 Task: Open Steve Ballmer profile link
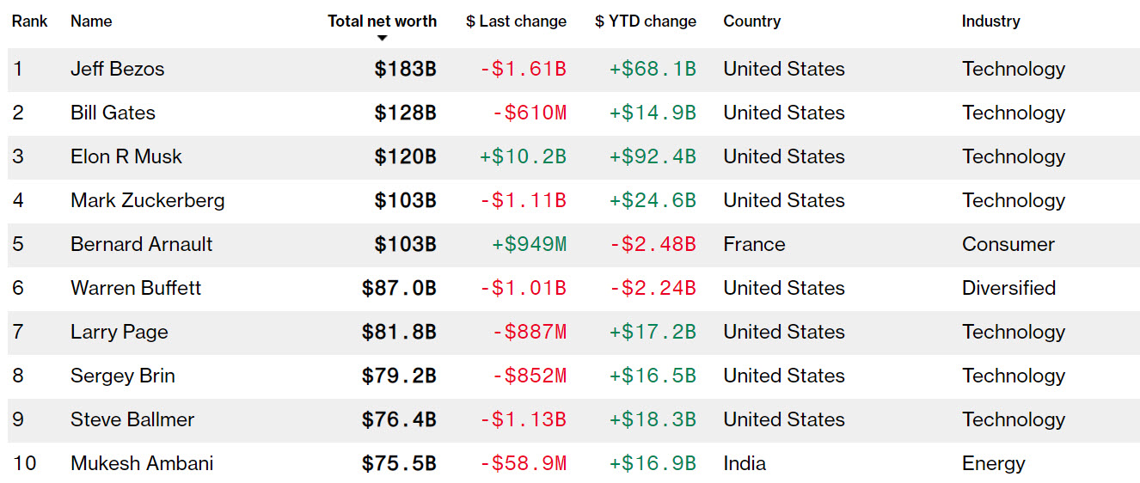[132, 419]
